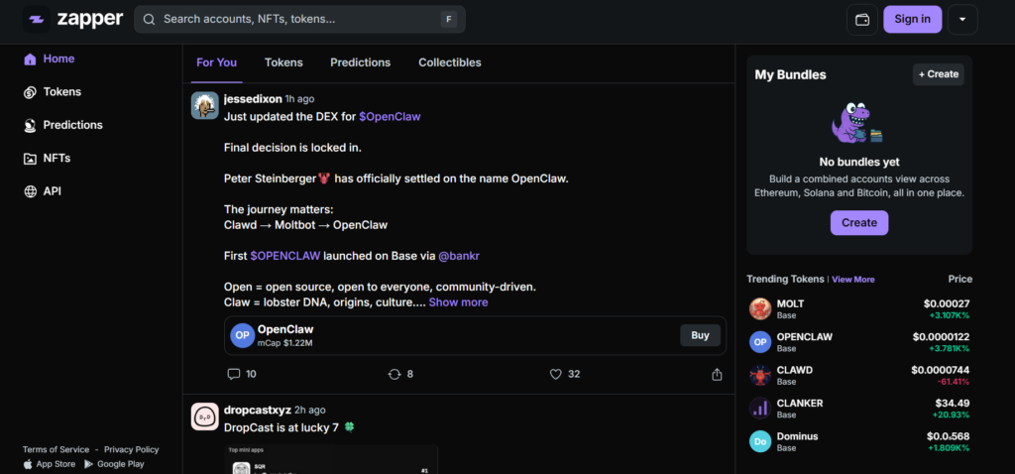Click the MOLT token icon
This screenshot has height=474, width=1015.
point(760,308)
